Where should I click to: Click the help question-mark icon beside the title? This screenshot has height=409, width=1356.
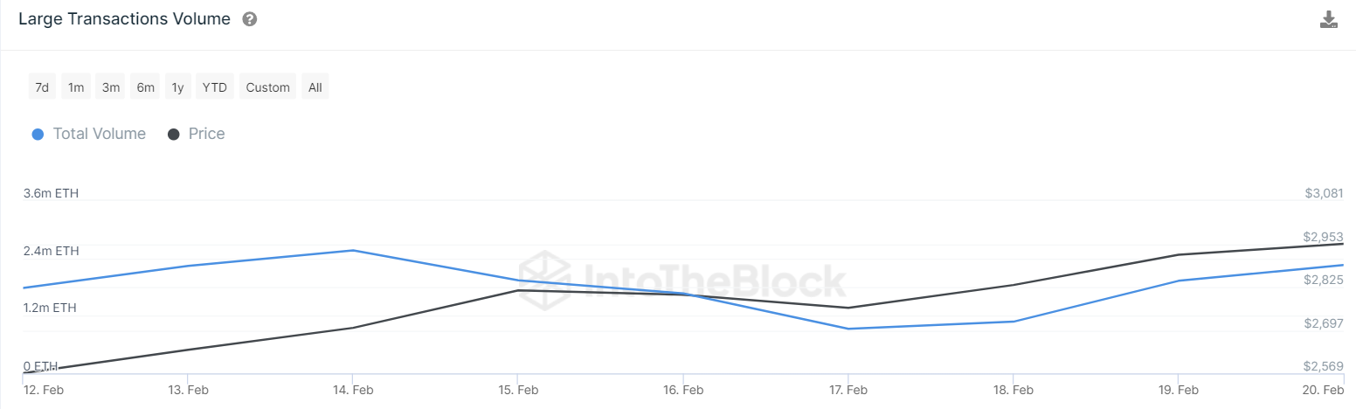249,19
